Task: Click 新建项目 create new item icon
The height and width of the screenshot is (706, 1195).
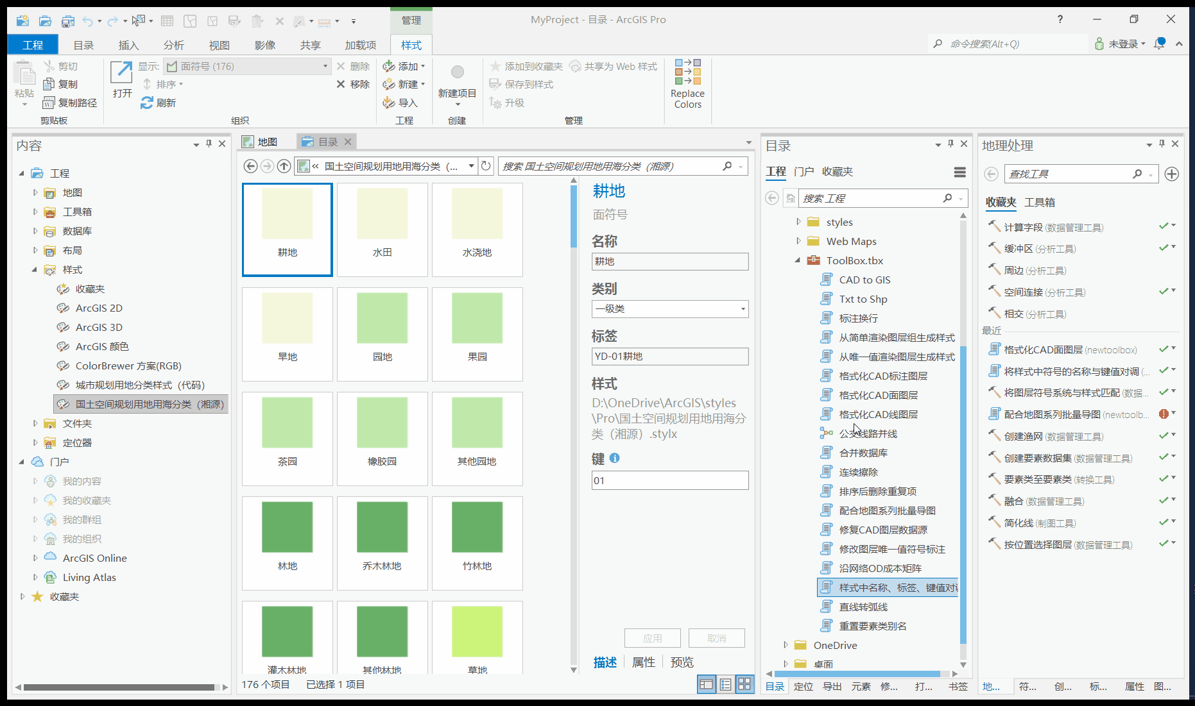Action: (457, 83)
